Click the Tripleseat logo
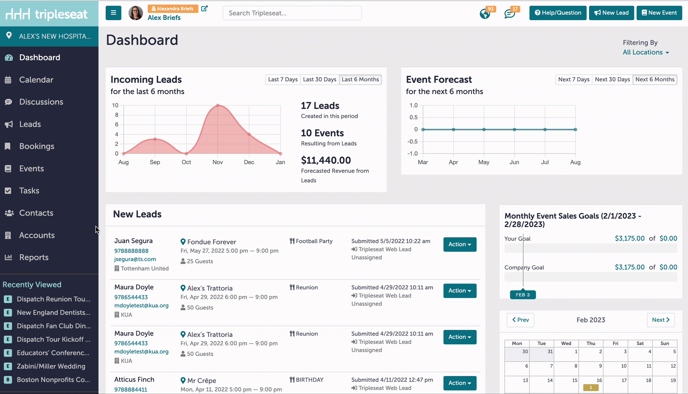 (46, 14)
